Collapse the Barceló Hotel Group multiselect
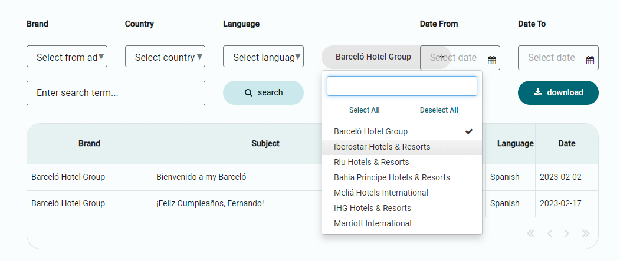 [373, 57]
